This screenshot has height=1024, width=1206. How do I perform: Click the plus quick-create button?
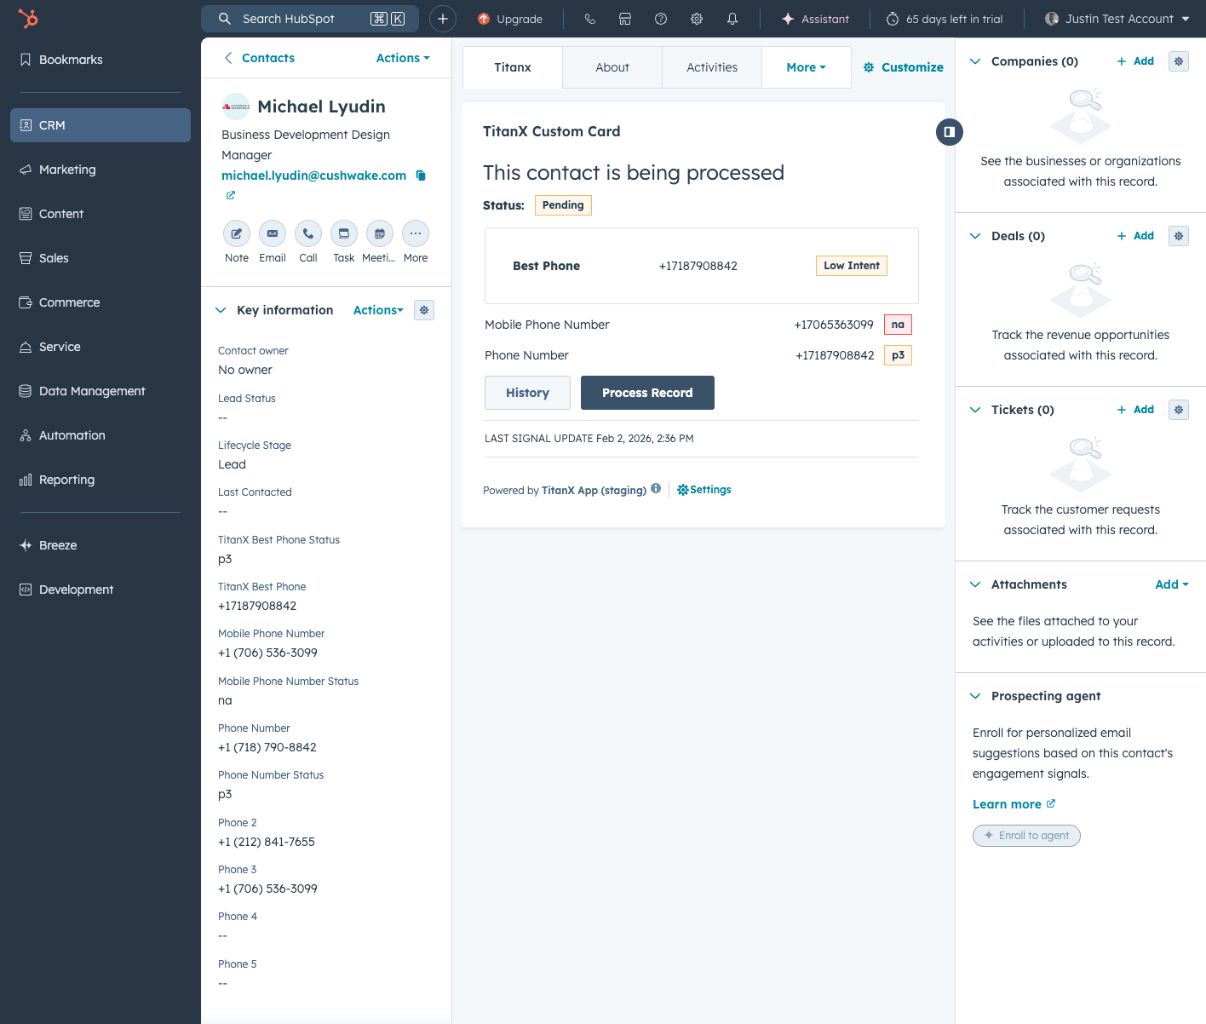[x=443, y=19]
